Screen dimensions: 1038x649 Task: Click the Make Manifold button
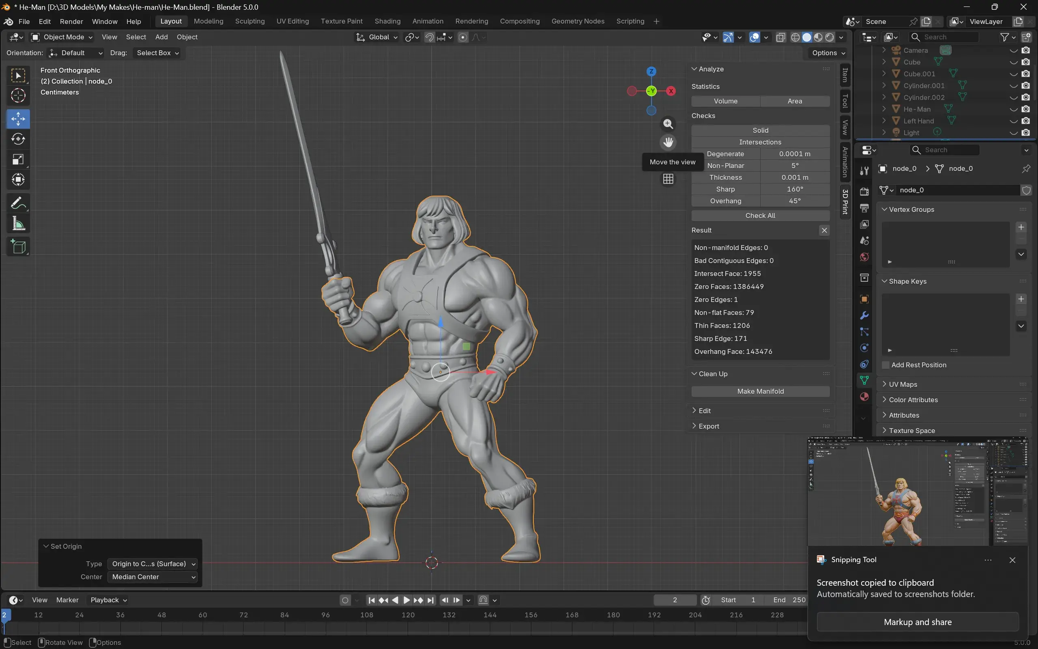(761, 391)
